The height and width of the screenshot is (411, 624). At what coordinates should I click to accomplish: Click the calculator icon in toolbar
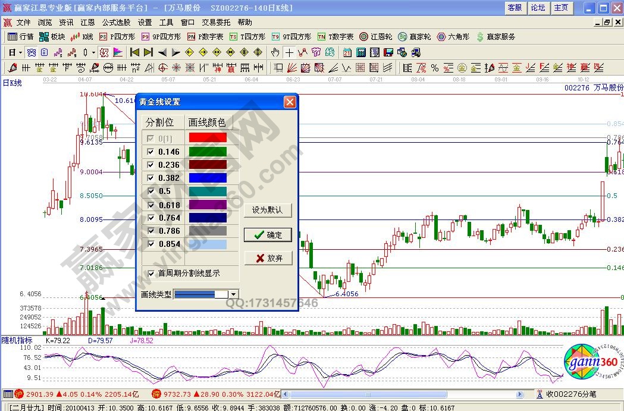360,52
